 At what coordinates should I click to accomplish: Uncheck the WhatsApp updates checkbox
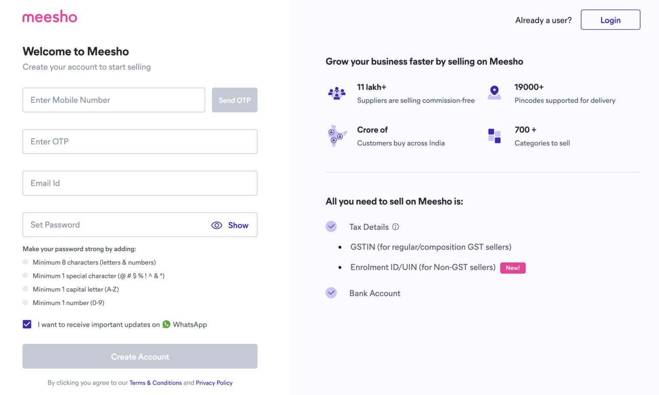pos(27,324)
